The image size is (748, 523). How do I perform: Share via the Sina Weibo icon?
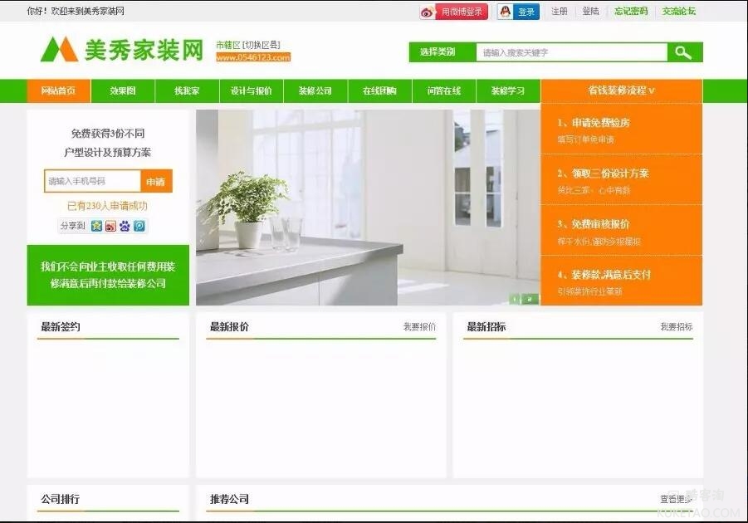click(x=110, y=226)
